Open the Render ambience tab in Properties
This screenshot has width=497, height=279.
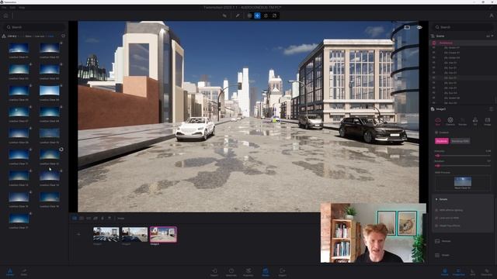coord(463,121)
